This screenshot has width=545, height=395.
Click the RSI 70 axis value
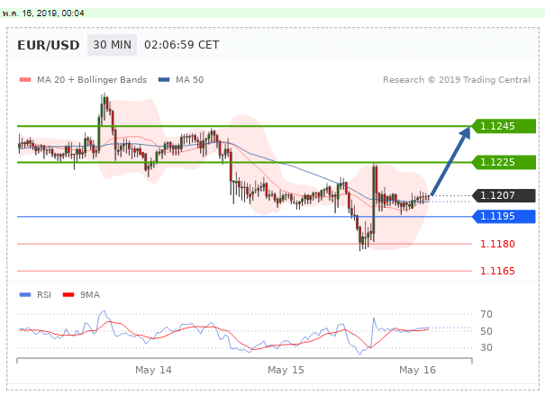(486, 314)
